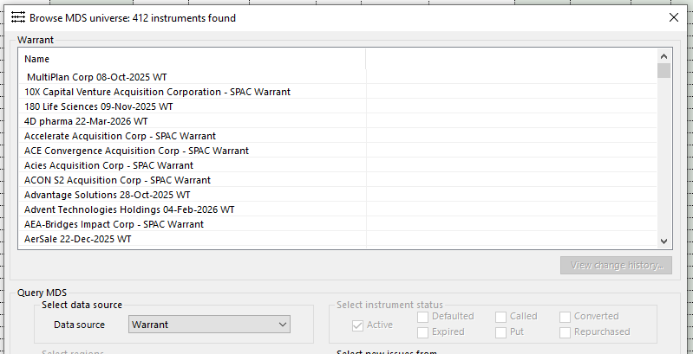This screenshot has height=354, width=693.
Task: Click the list scrollbar up arrow
Action: (664, 56)
